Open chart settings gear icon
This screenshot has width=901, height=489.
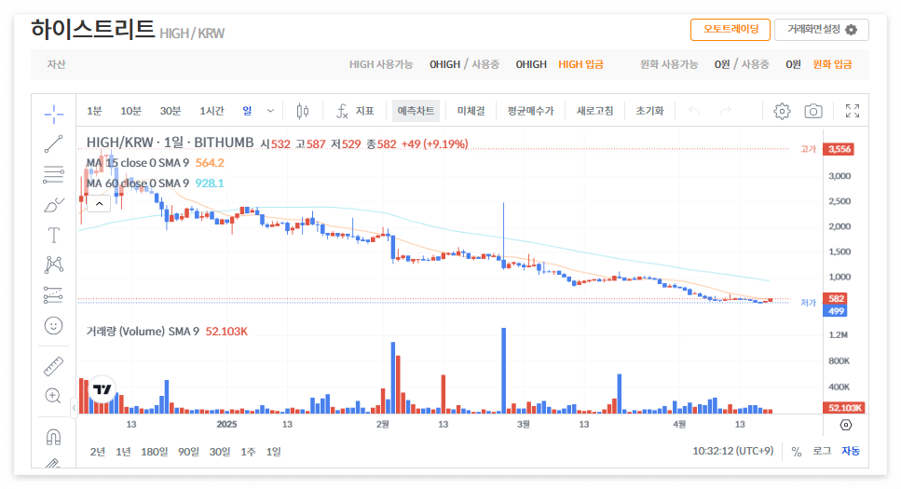[782, 111]
